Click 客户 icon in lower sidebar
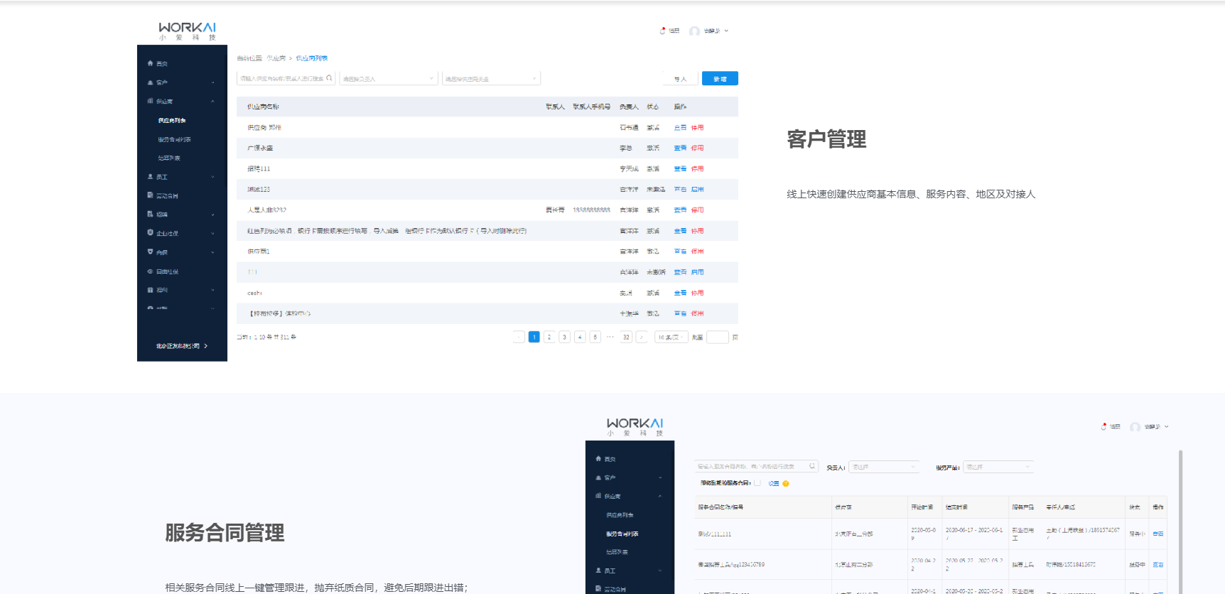Image resolution: width=1225 pixels, height=594 pixels. tap(598, 477)
